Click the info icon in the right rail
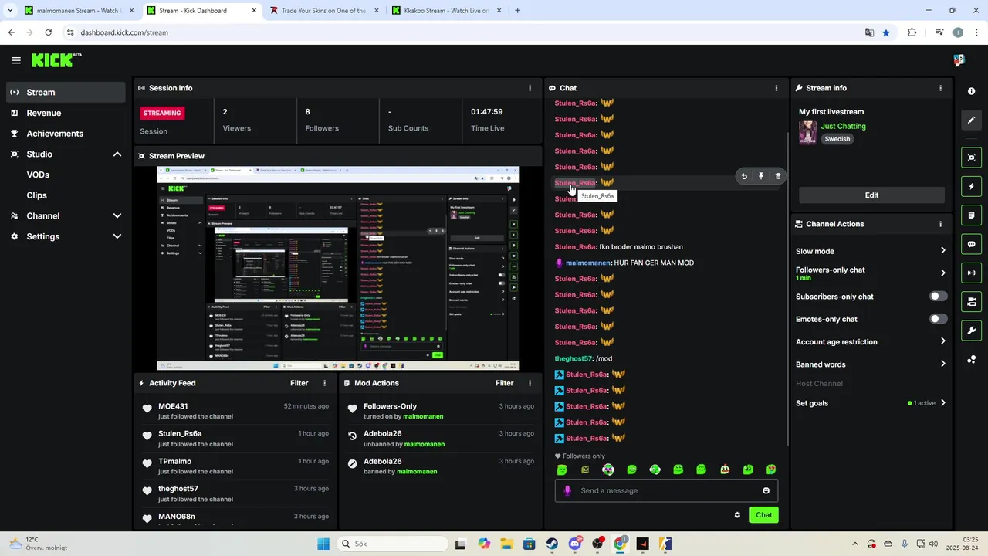This screenshot has width=988, height=556. click(x=971, y=91)
